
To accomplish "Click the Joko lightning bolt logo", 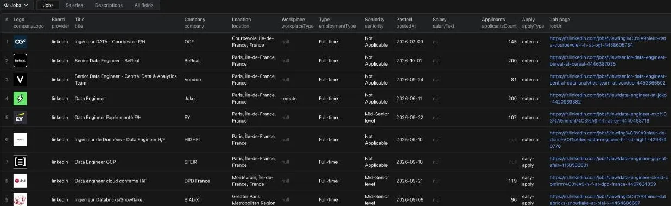I will 20,99.
